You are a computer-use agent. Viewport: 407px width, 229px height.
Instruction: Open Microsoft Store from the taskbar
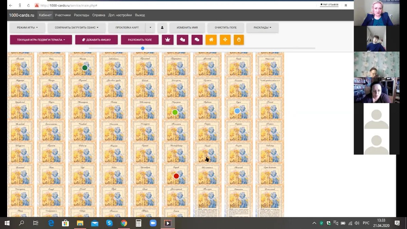[x=65, y=223]
